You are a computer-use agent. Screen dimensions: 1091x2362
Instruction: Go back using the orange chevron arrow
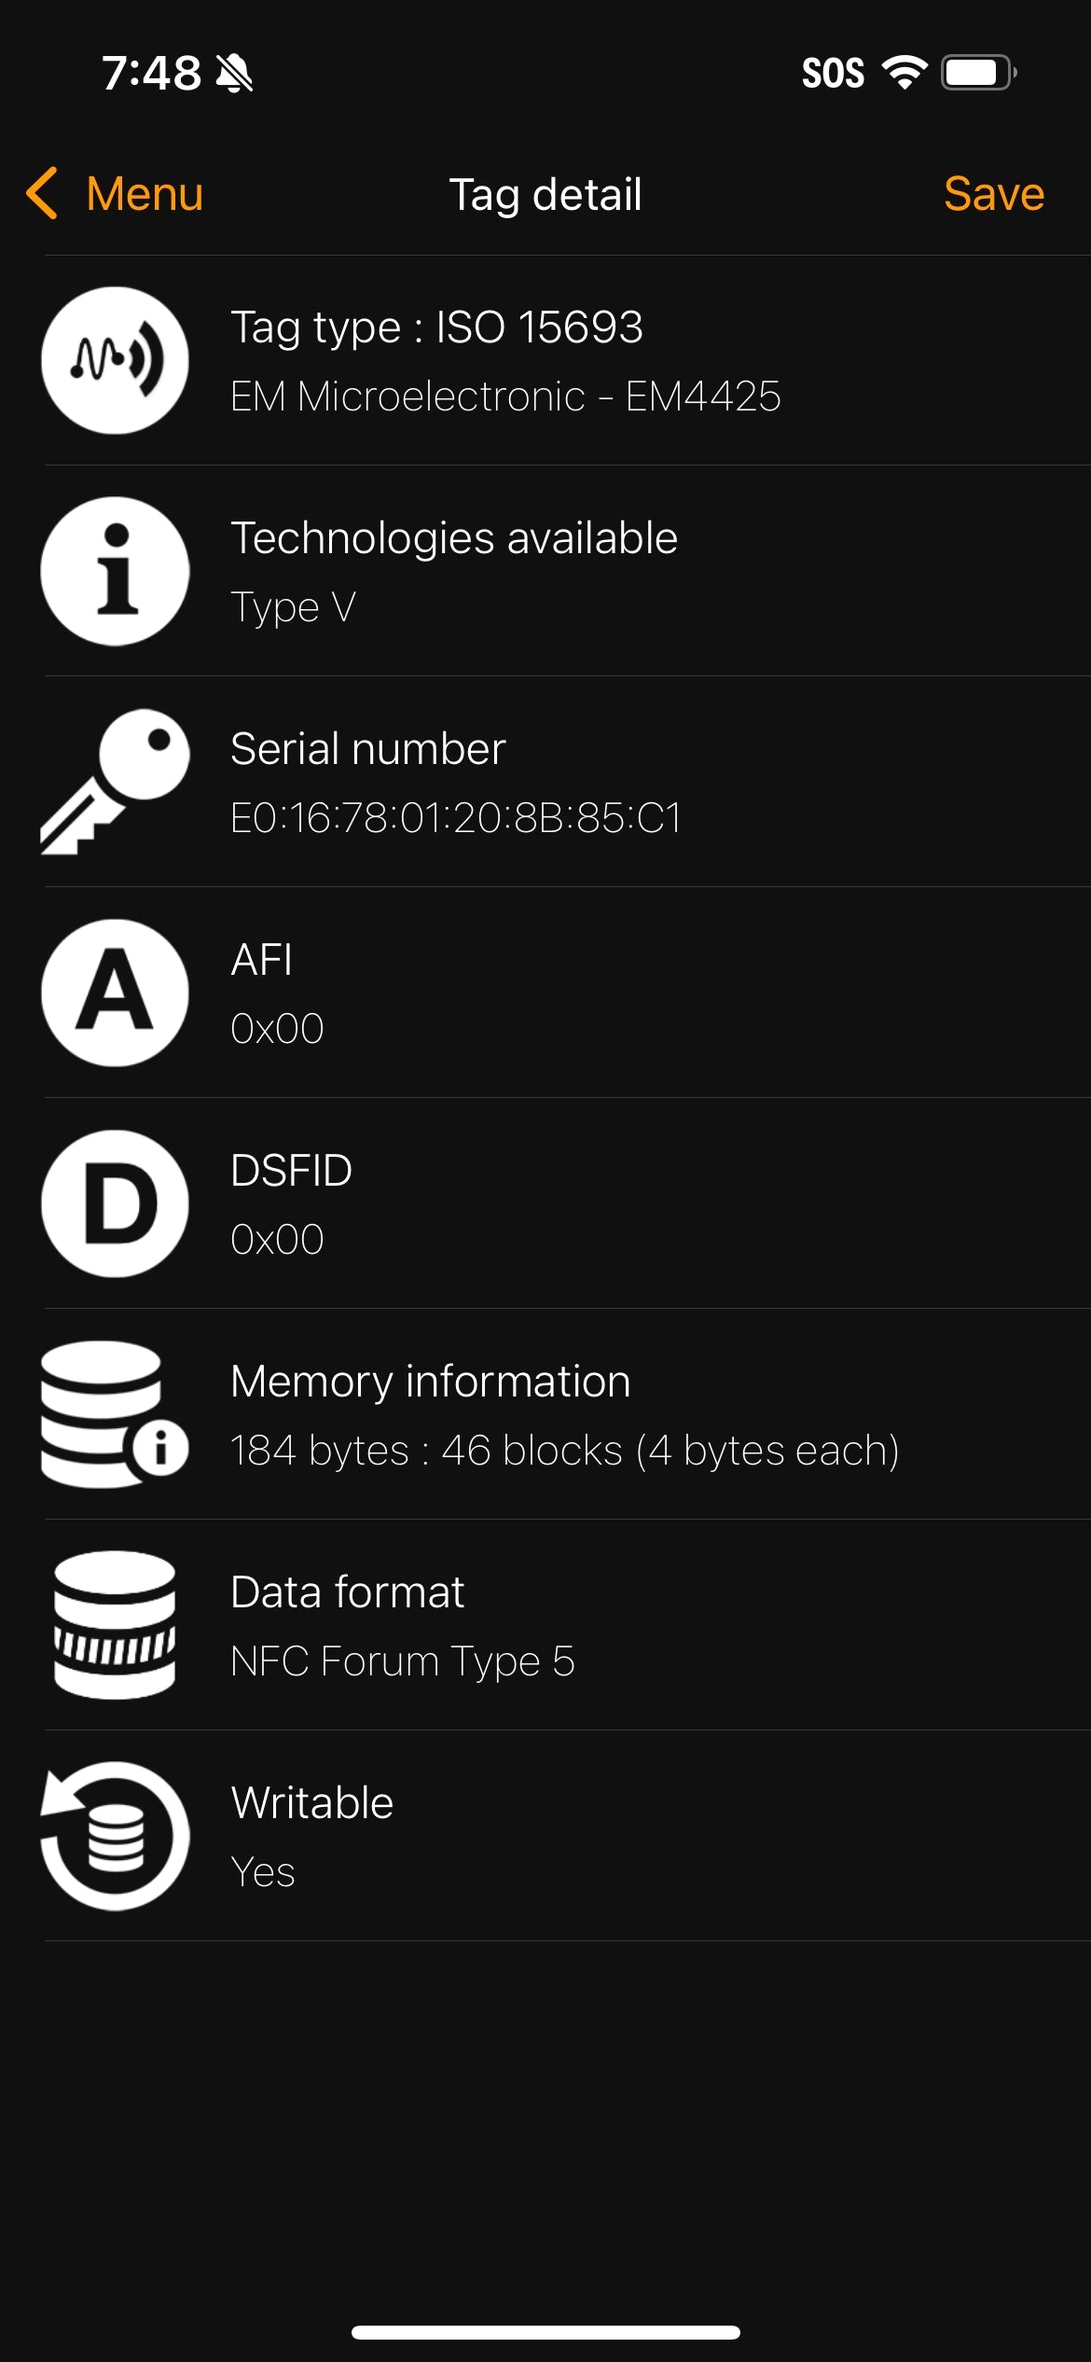43,194
